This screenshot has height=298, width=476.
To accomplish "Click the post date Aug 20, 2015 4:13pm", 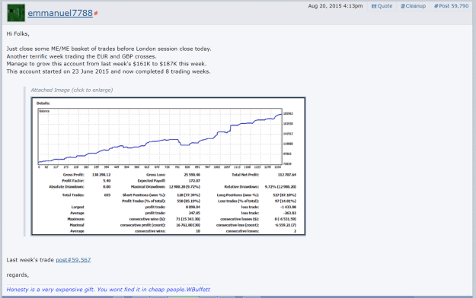I will [335, 6].
